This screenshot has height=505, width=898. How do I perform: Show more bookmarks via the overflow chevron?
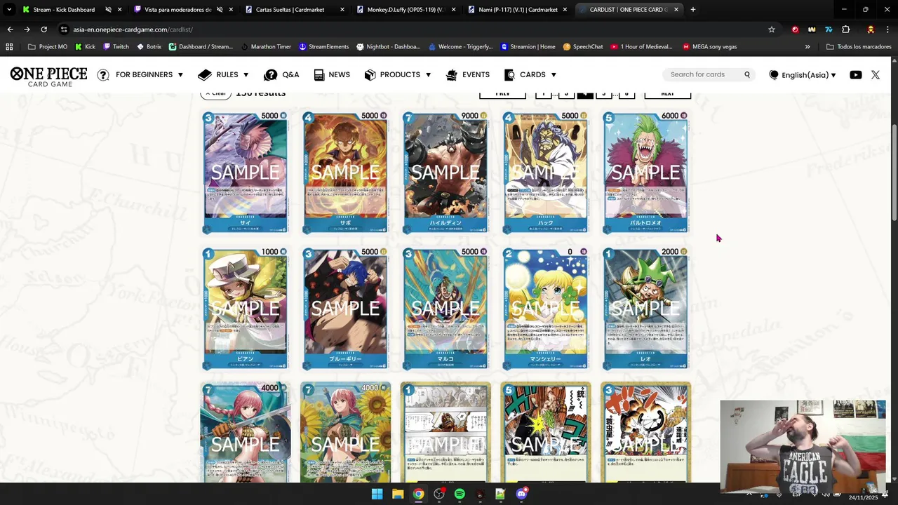click(x=807, y=46)
